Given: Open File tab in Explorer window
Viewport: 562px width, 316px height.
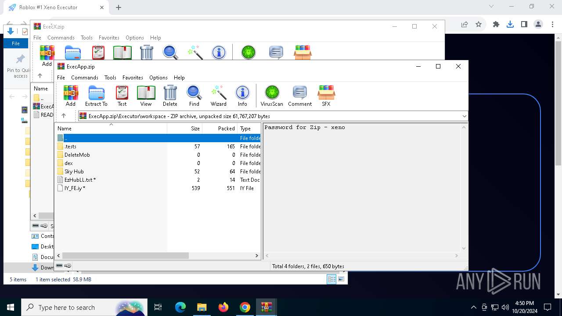Looking at the screenshot, I should 15,43.
